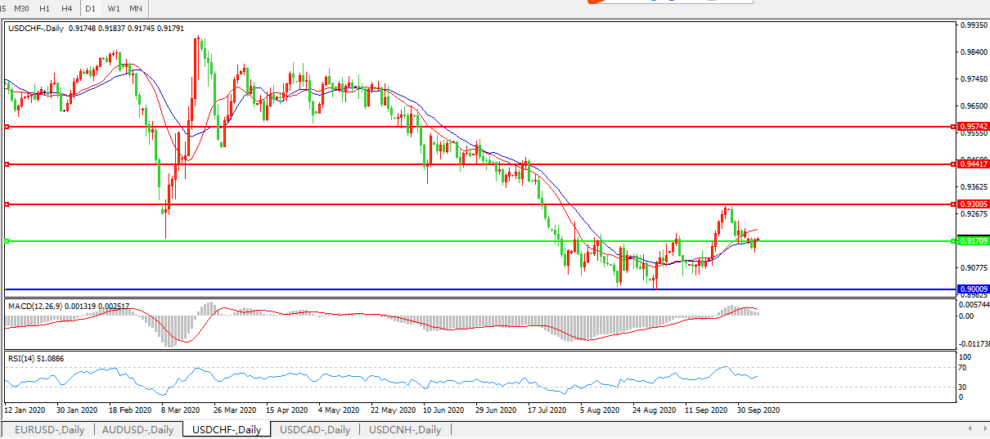
Task: Select the blue 0.90009 support label
Action: click(x=974, y=289)
